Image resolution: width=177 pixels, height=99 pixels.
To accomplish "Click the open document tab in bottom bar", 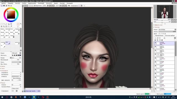I will (32, 91).
